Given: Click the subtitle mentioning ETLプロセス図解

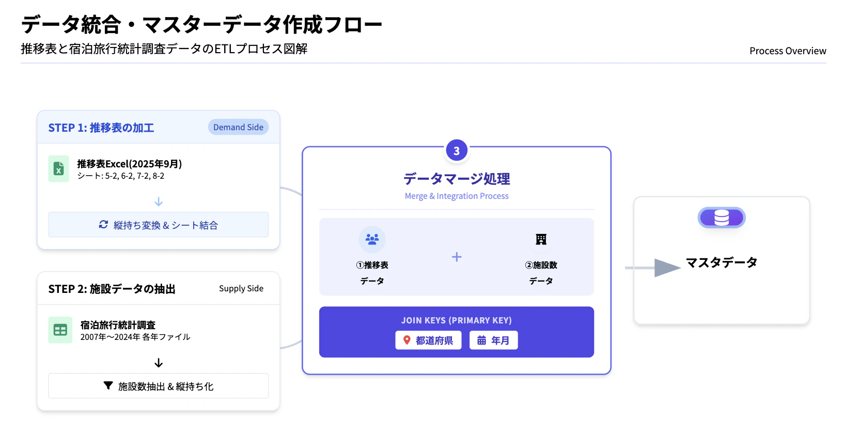Looking at the screenshot, I should point(164,49).
